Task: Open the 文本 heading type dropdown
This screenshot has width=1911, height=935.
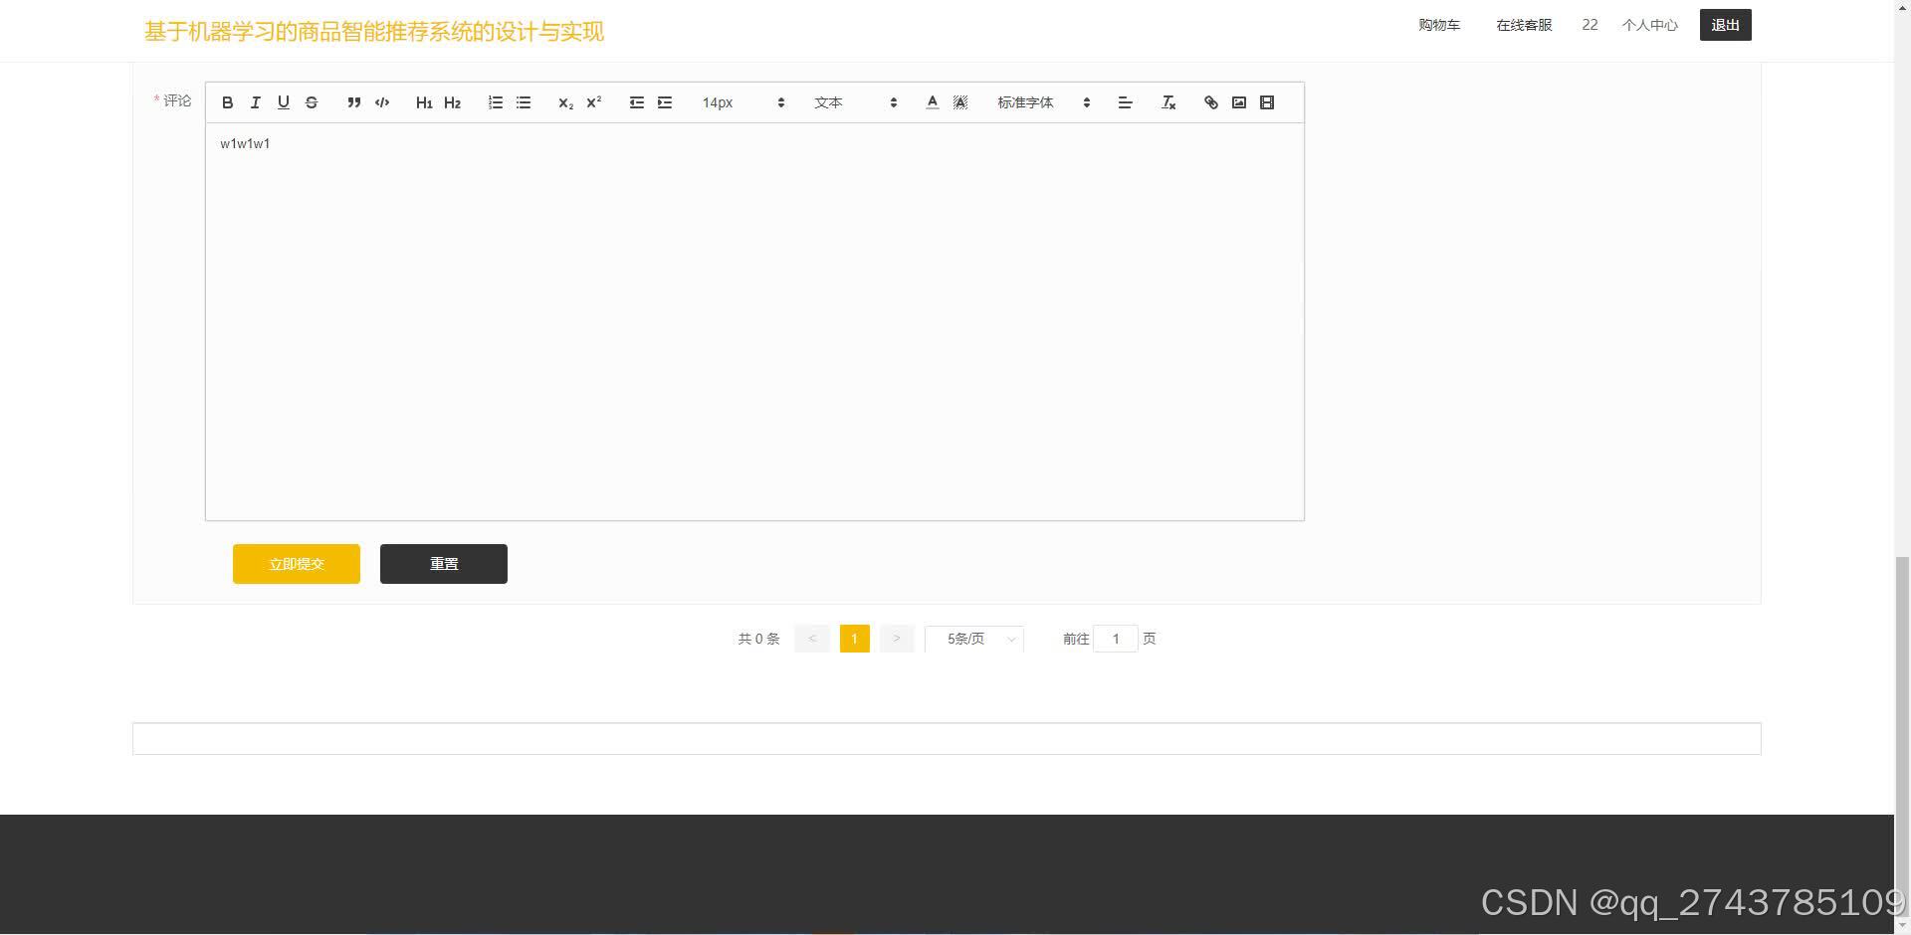Action: [x=856, y=102]
